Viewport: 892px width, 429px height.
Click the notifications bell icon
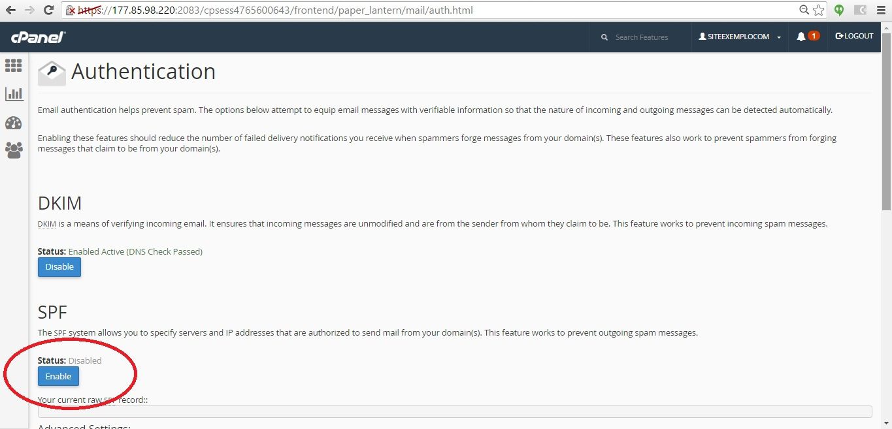click(x=801, y=37)
